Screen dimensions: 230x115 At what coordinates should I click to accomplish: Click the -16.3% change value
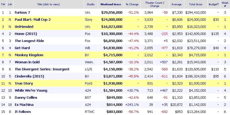[x=133, y=62]
